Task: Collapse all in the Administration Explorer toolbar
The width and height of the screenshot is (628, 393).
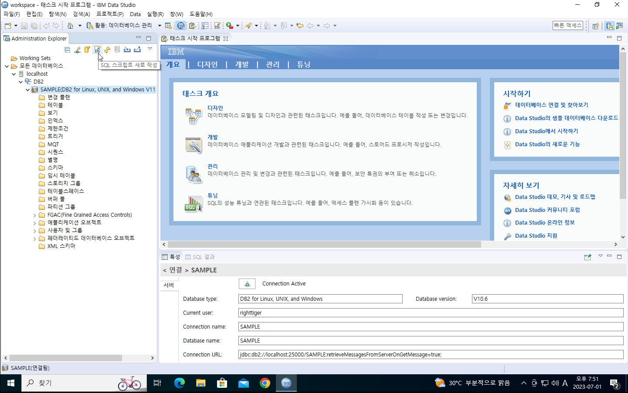Action: (67, 50)
